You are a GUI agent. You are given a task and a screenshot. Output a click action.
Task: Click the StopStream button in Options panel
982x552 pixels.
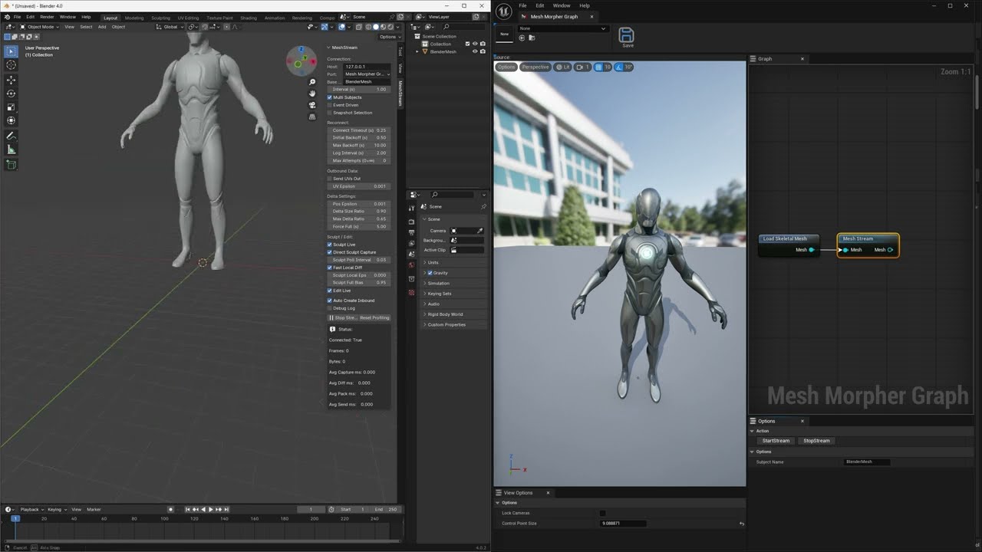click(x=816, y=441)
